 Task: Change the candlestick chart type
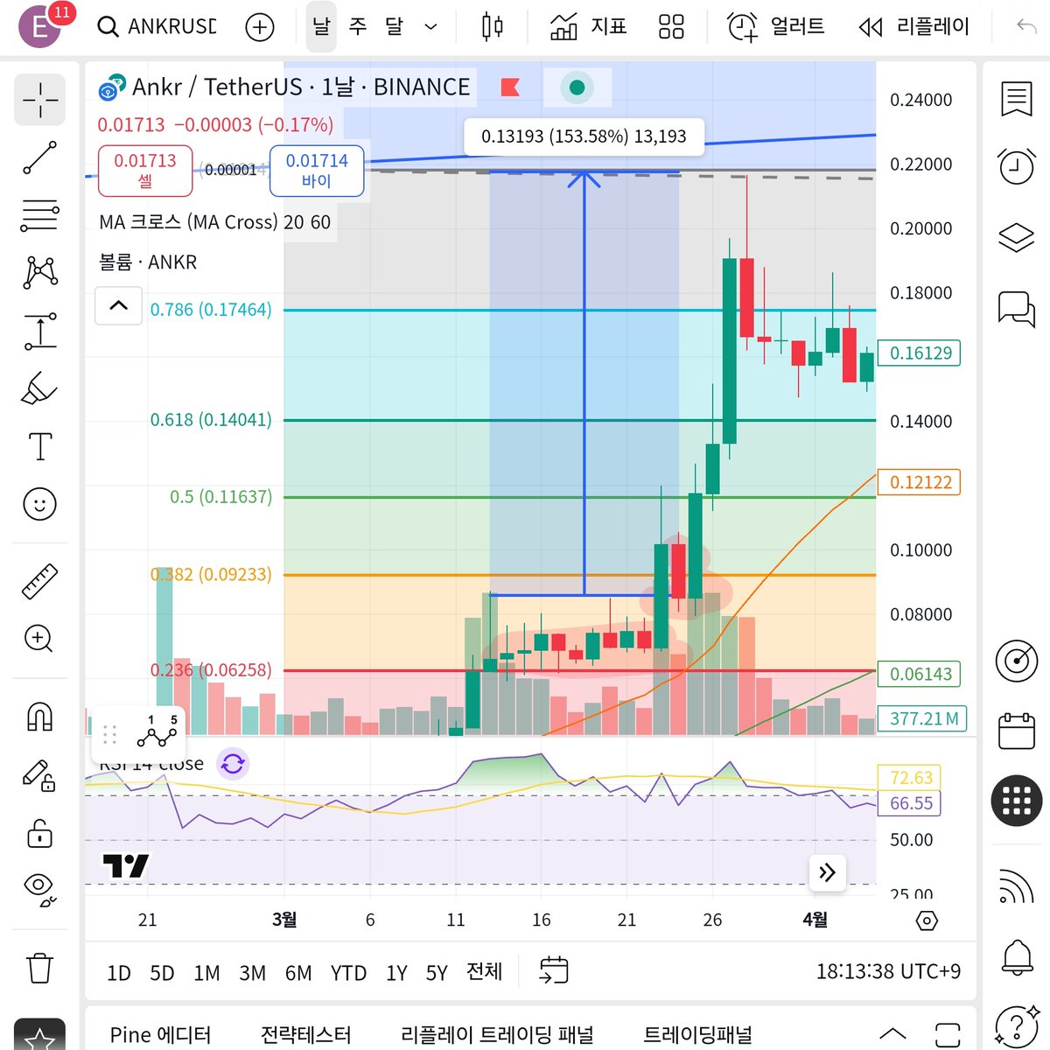[493, 27]
